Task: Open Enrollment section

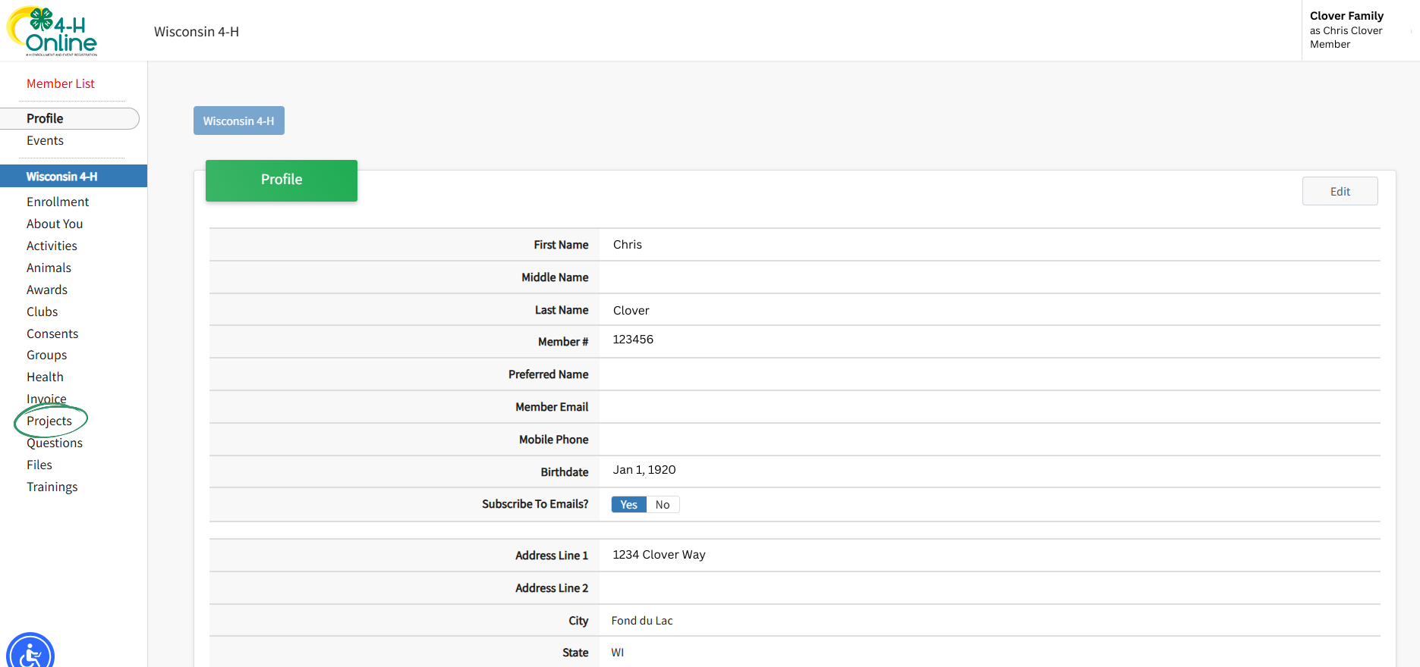Action: [58, 202]
